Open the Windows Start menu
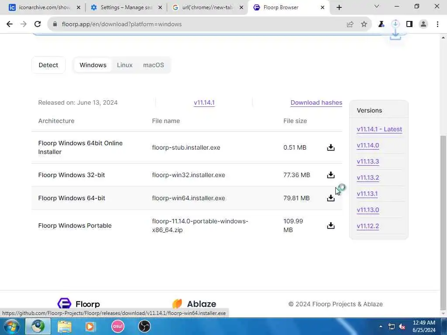The image size is (447, 335). 11,326
